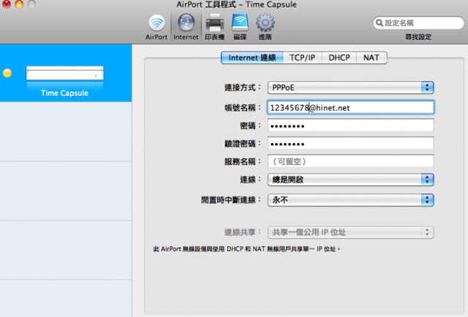Screen dimensions: 468x317
Task: Open the 印表機 printer settings icon
Action: 214,23
